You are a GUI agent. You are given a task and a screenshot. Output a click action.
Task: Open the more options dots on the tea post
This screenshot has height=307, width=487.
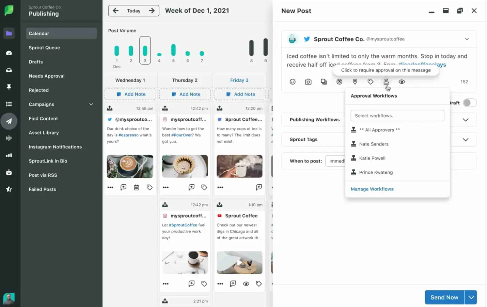220,187
